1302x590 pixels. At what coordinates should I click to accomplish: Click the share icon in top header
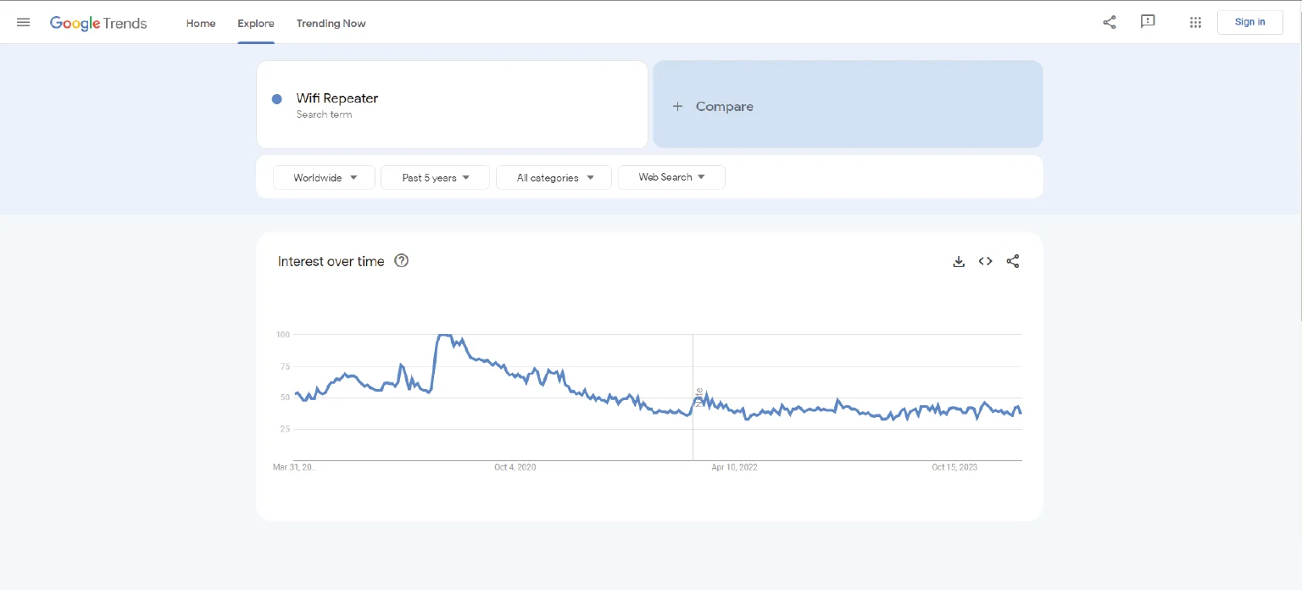[1109, 22]
